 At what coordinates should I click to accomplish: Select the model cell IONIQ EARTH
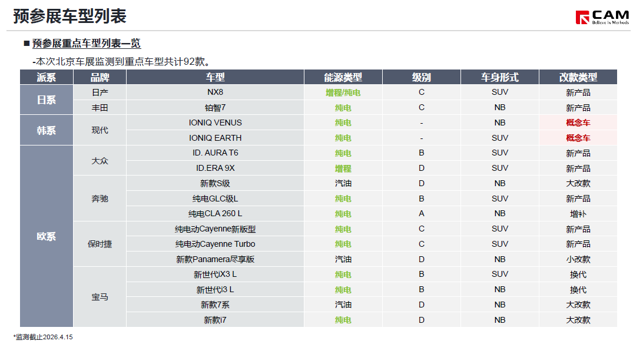(x=215, y=138)
